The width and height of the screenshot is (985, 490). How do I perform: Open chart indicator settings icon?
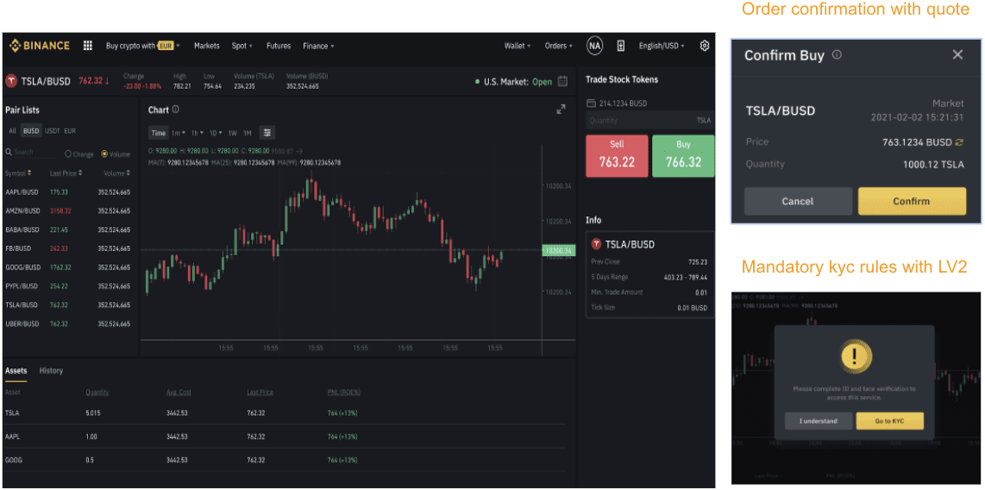point(267,133)
